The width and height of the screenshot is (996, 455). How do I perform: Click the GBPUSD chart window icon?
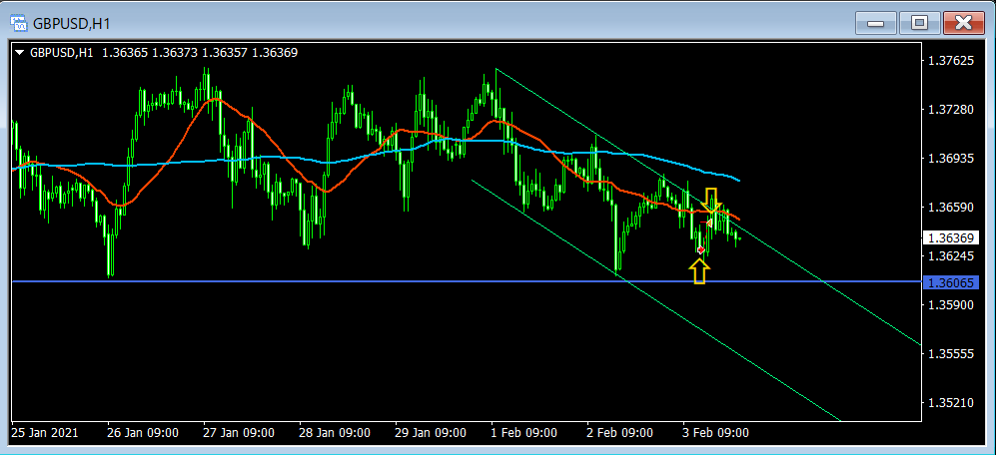(18, 24)
